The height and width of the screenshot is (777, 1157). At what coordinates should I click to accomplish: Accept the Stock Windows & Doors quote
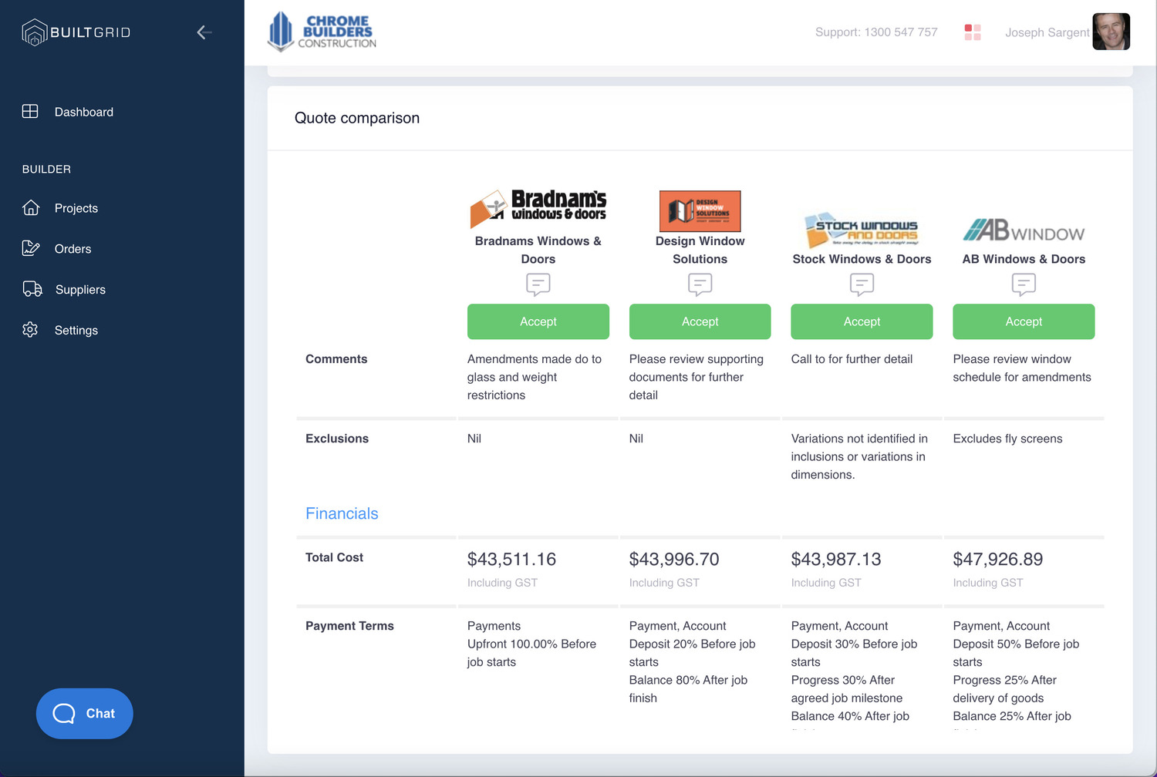tap(862, 321)
